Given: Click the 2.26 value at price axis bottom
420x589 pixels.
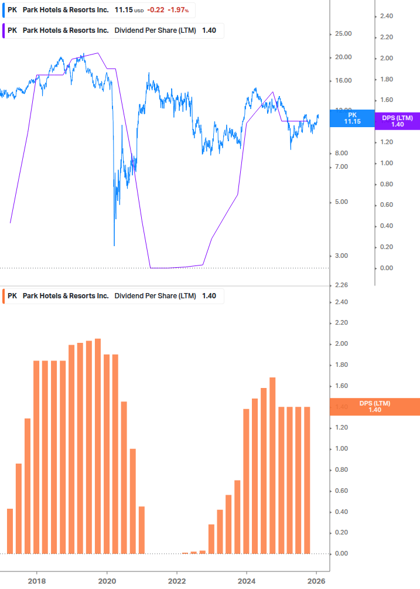Looking at the screenshot, I should [342, 285].
